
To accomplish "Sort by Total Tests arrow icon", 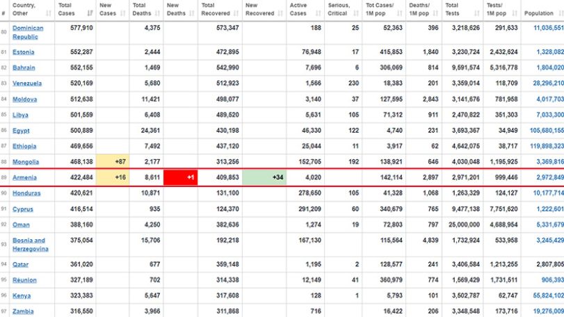I will coord(477,13).
